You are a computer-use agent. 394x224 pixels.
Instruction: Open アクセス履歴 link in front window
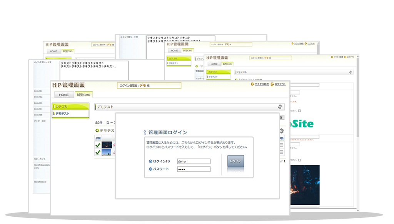click(x=262, y=84)
